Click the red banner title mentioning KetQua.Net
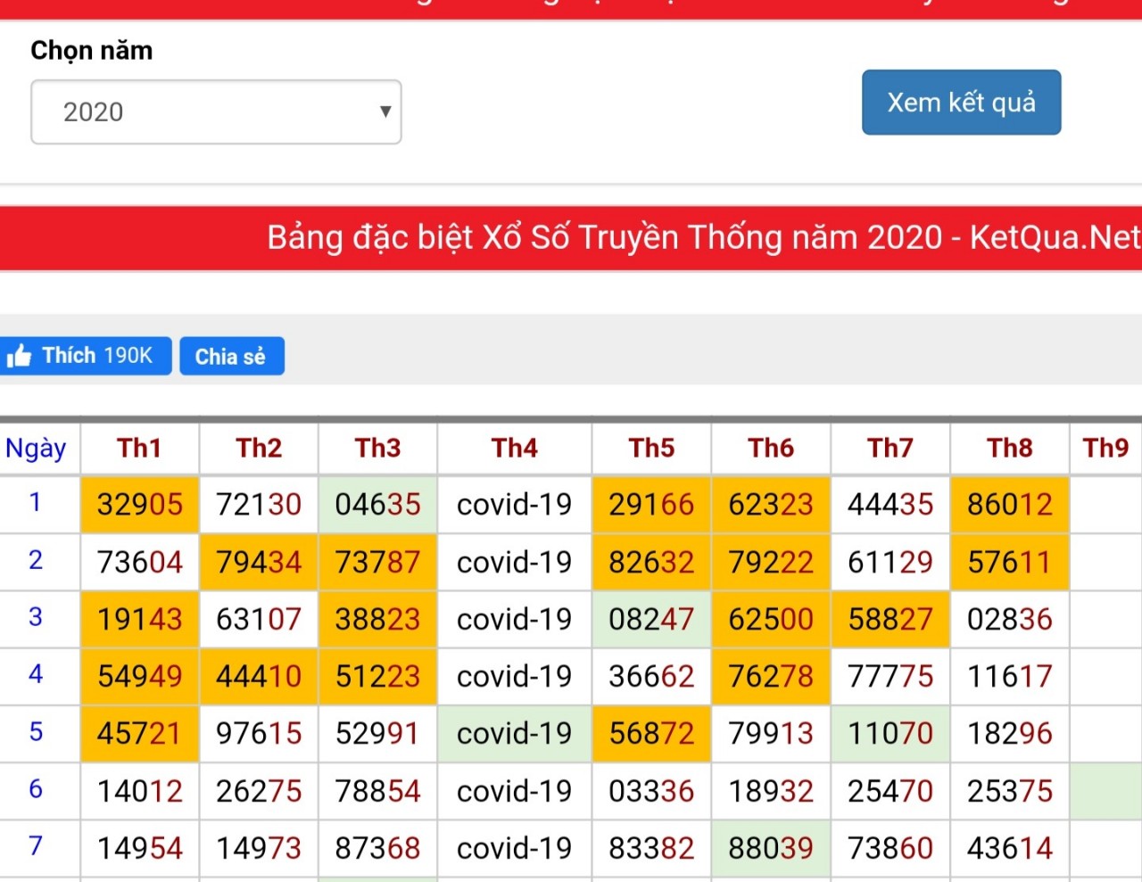The width and height of the screenshot is (1142, 882). click(x=704, y=237)
